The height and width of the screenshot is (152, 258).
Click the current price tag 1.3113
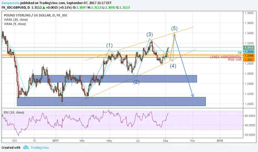point(249,48)
